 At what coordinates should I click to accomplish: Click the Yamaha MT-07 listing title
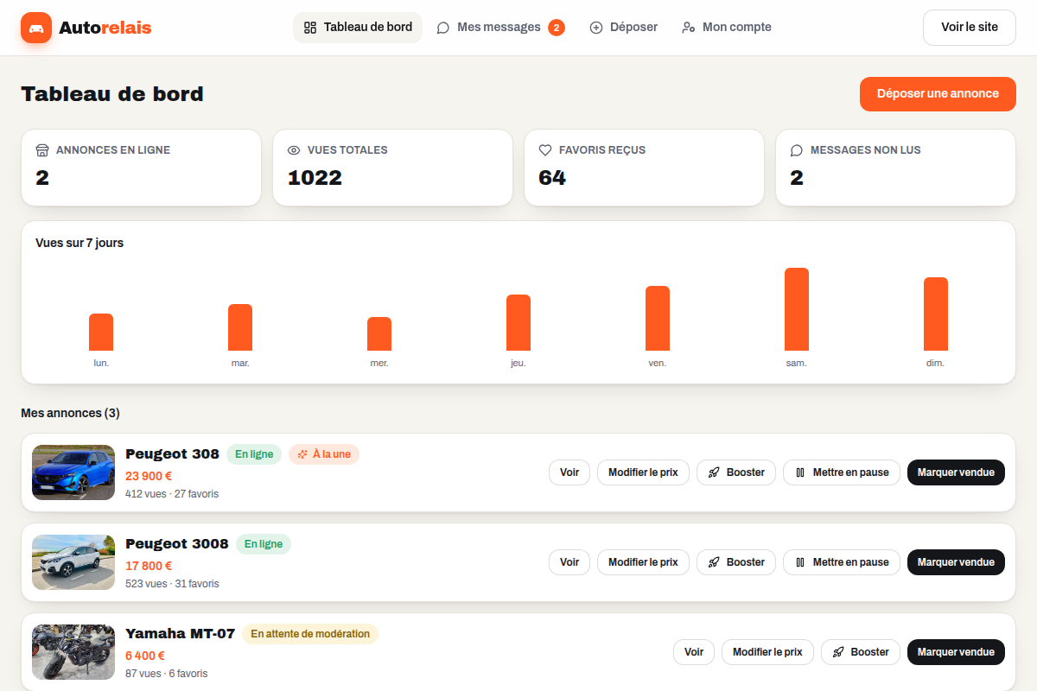[x=180, y=634]
